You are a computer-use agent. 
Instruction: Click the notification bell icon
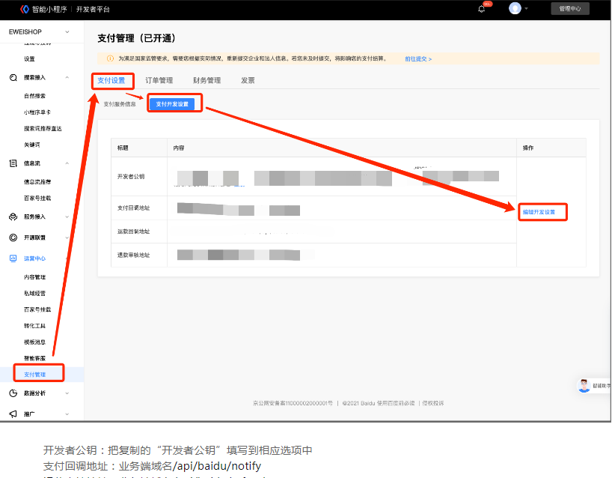(481, 9)
